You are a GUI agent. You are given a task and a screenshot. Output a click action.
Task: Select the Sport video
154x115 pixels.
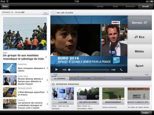click(139, 66)
